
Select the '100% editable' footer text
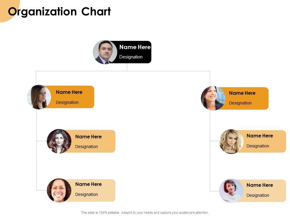click(145, 213)
